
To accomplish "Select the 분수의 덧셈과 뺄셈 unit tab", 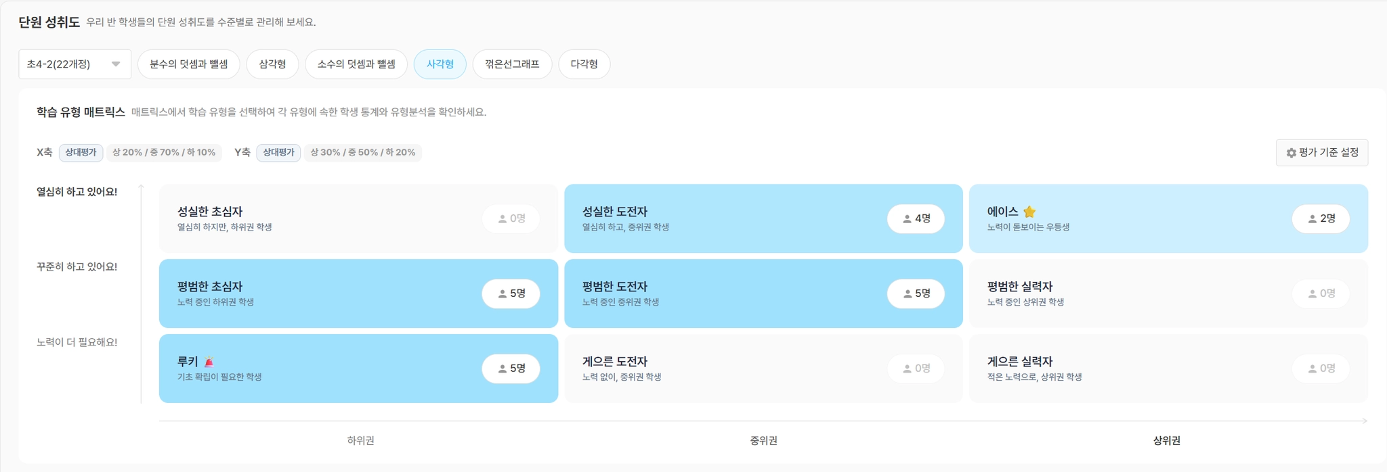I will pos(188,64).
